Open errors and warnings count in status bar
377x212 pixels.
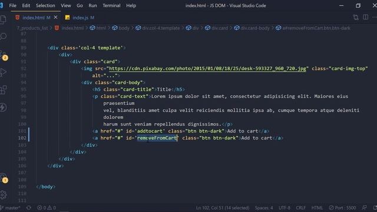click(47, 208)
